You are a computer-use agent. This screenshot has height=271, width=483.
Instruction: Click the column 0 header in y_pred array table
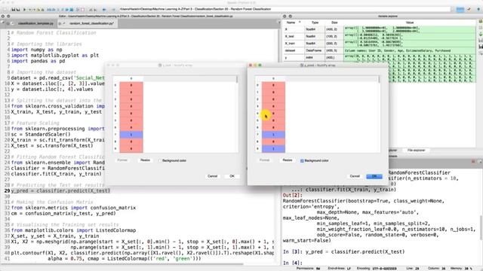coord(273,78)
